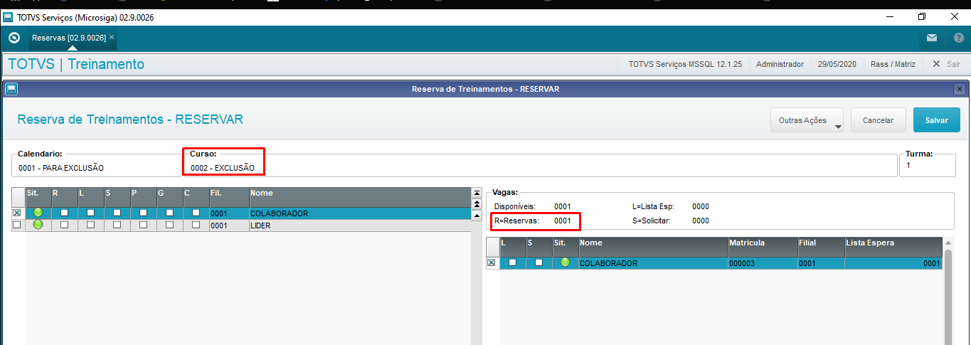The height and width of the screenshot is (345, 971).
Task: Click the TOTVS home circle icon
Action: 14,37
